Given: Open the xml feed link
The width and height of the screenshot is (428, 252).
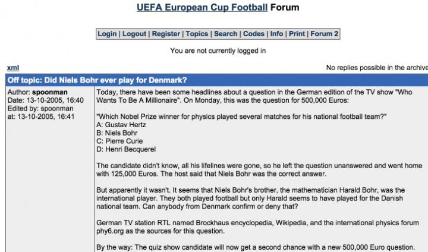Looking at the screenshot, I should (13, 68).
